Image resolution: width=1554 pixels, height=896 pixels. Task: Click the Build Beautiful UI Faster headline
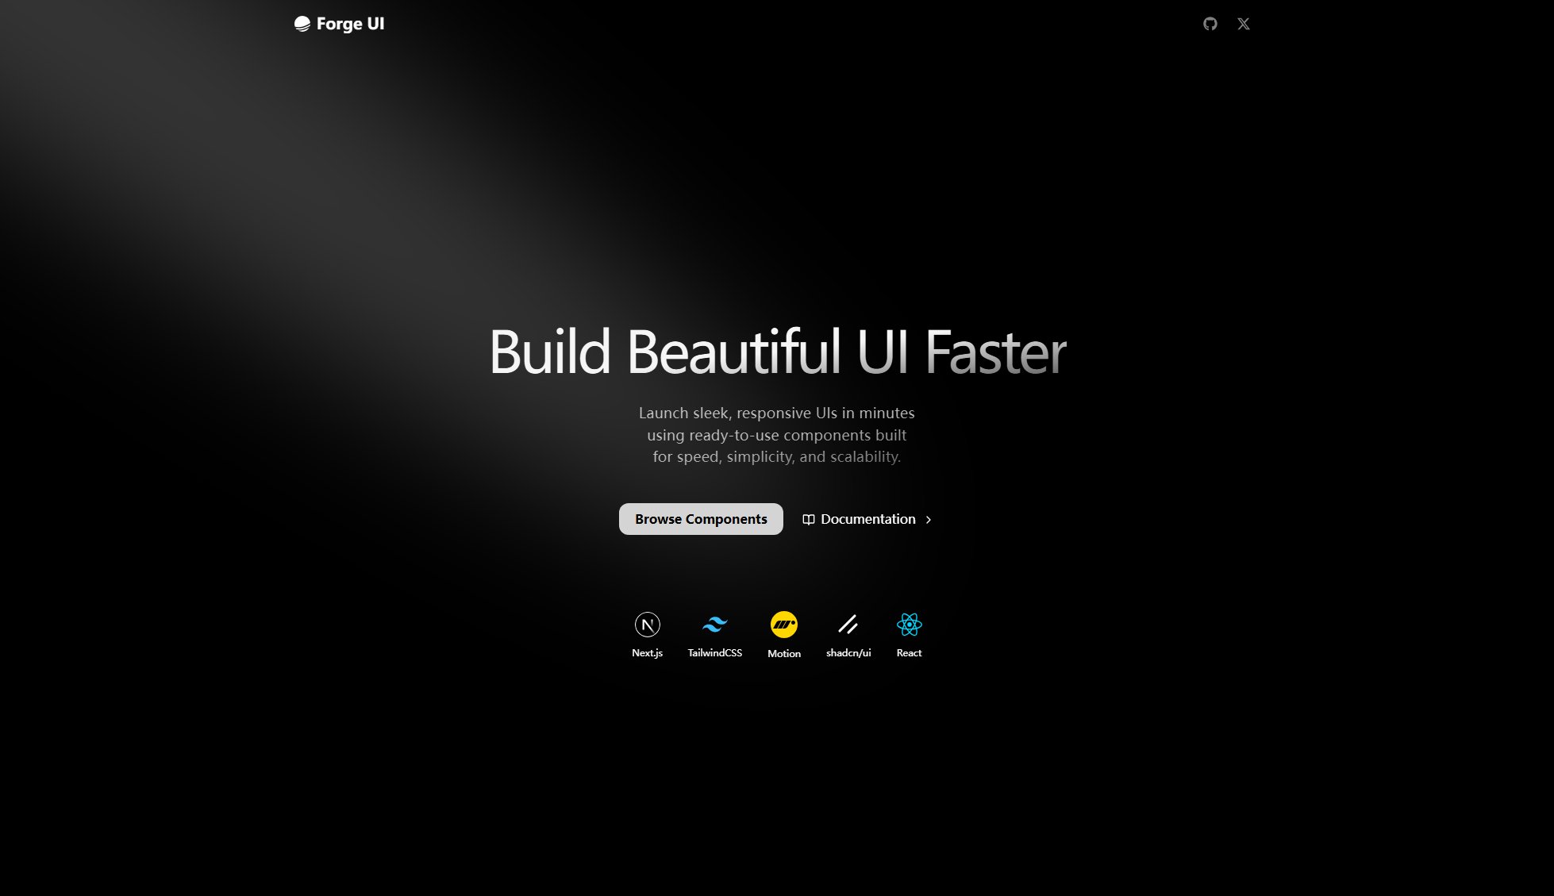[779, 352]
